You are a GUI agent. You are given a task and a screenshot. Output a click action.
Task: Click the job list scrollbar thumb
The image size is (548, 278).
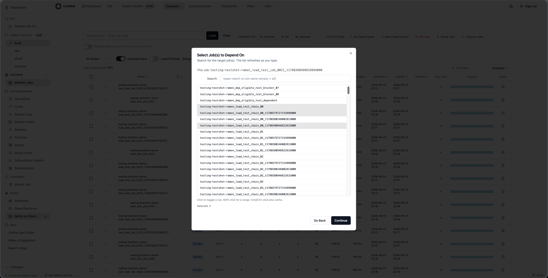[348, 90]
